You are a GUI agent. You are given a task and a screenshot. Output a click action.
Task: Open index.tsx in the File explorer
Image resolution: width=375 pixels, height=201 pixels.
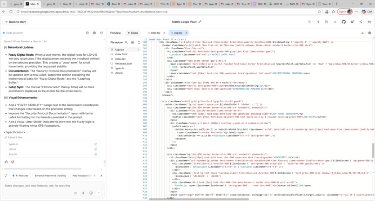[120, 59]
